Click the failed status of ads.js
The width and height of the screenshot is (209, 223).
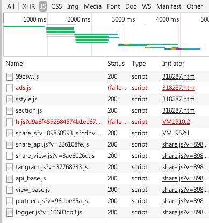117,88
